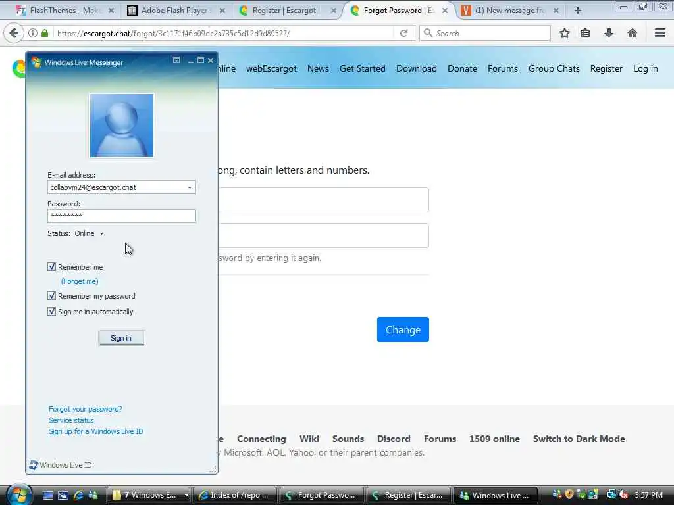Switch to FlashThemes tab
The image size is (674, 505).
click(64, 11)
